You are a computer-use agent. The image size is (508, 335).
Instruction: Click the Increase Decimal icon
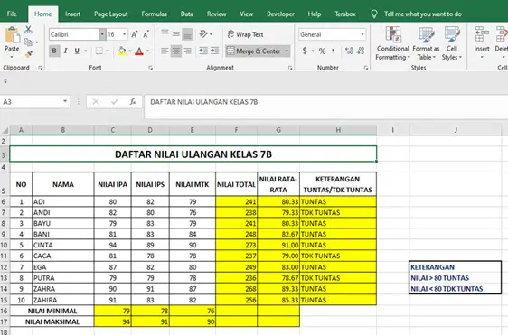(349, 51)
